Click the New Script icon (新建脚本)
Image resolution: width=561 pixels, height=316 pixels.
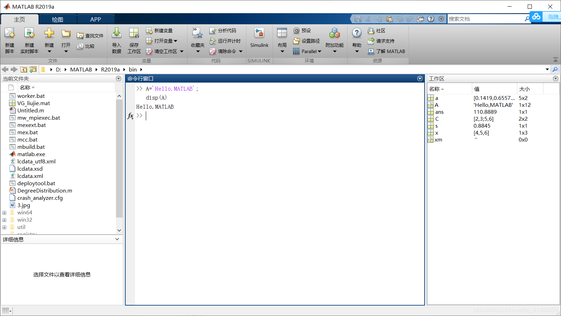click(x=10, y=33)
